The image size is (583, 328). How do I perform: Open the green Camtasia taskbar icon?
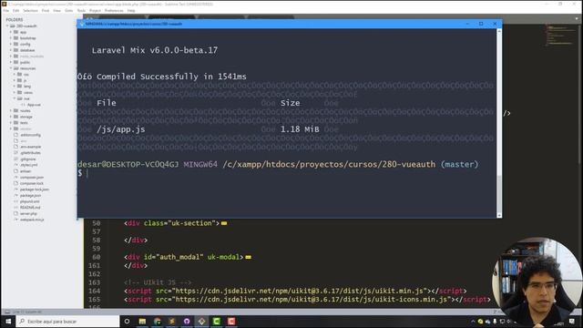coord(217,322)
